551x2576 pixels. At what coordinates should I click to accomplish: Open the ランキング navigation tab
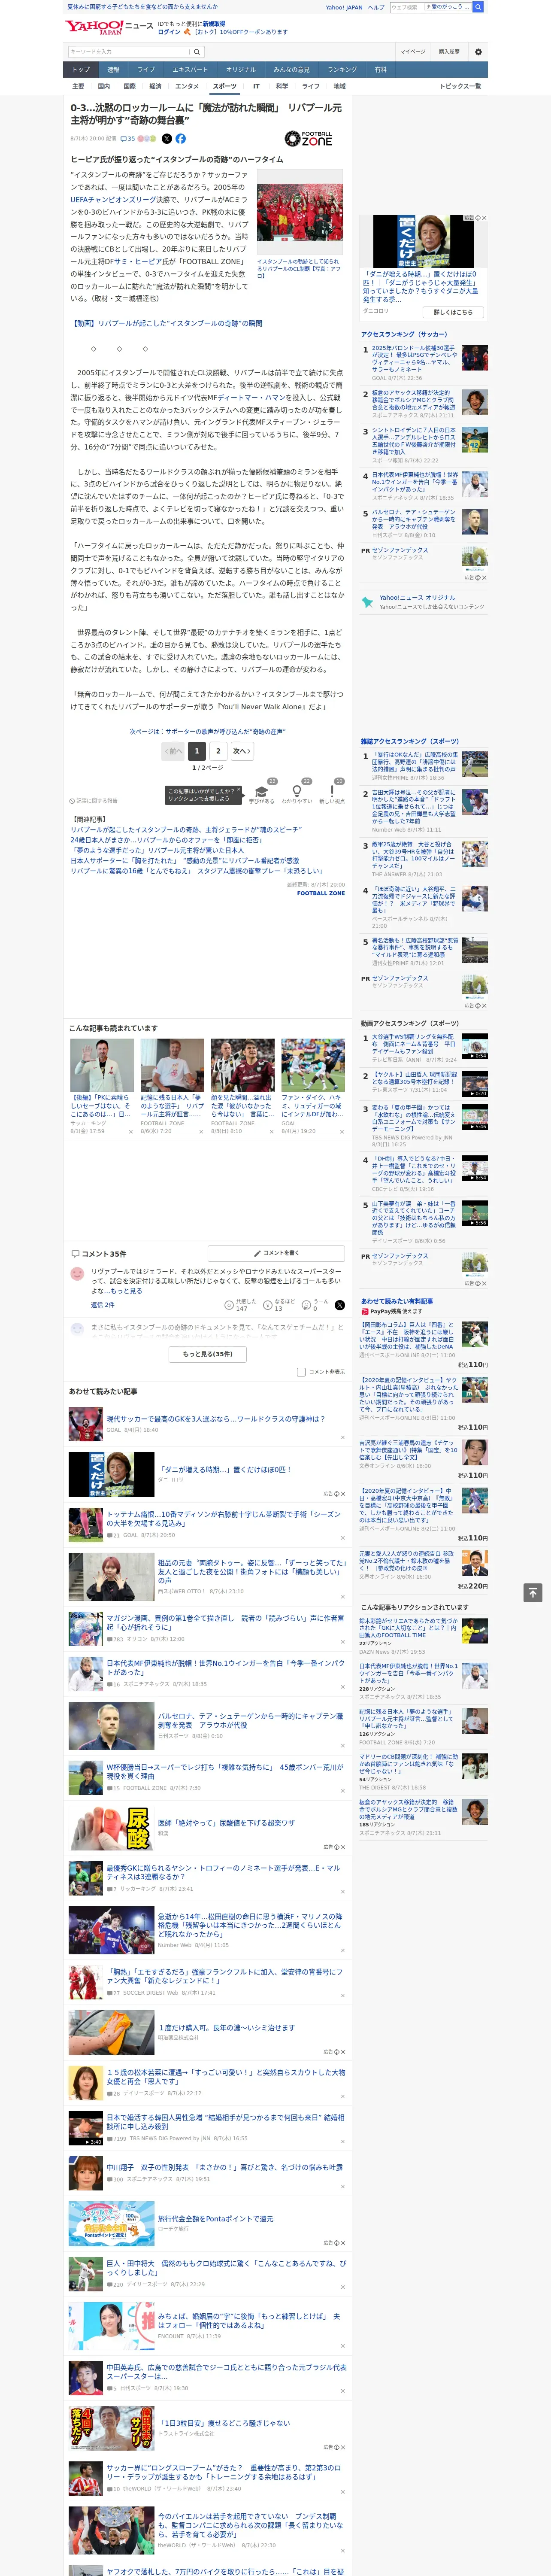point(342,69)
